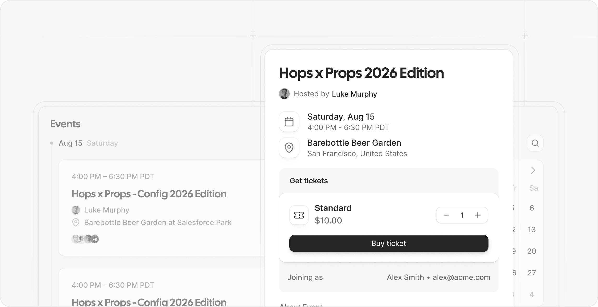Click the 'Aug 15' date in the Events timeline
Image resolution: width=598 pixels, height=307 pixels.
pyautogui.click(x=70, y=143)
